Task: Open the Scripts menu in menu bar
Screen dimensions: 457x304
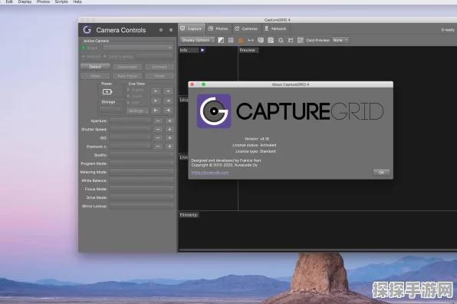Action: (x=61, y=2)
